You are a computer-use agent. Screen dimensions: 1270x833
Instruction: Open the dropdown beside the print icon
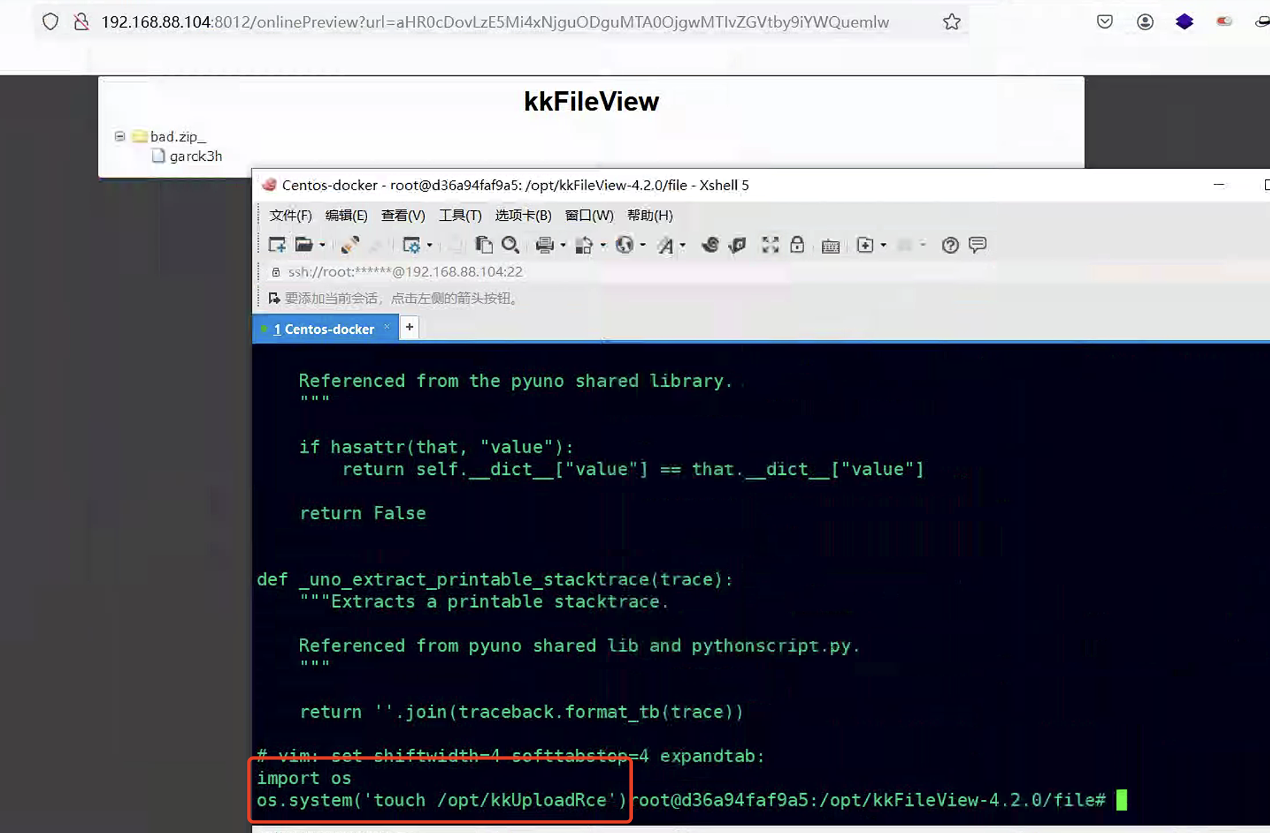562,246
